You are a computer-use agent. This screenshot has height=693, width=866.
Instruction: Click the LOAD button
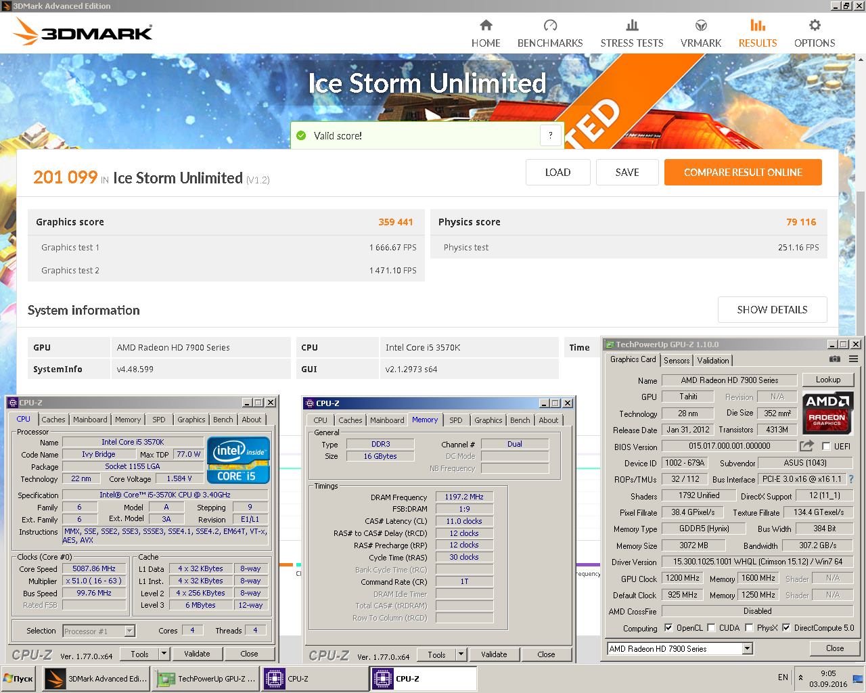coord(558,173)
